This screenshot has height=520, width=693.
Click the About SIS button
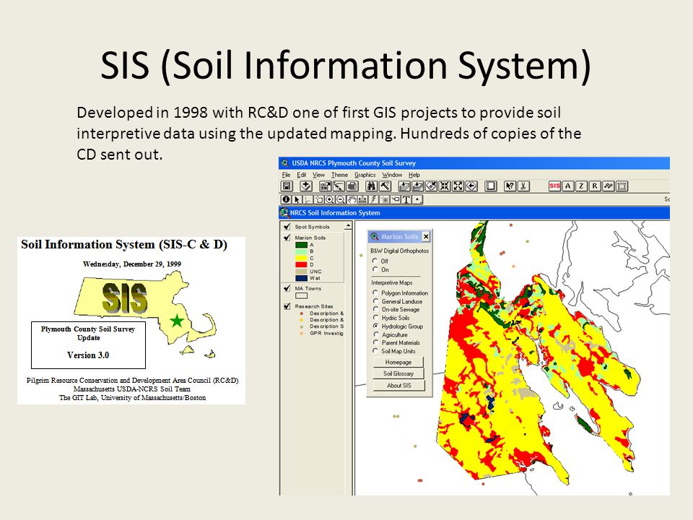[398, 386]
